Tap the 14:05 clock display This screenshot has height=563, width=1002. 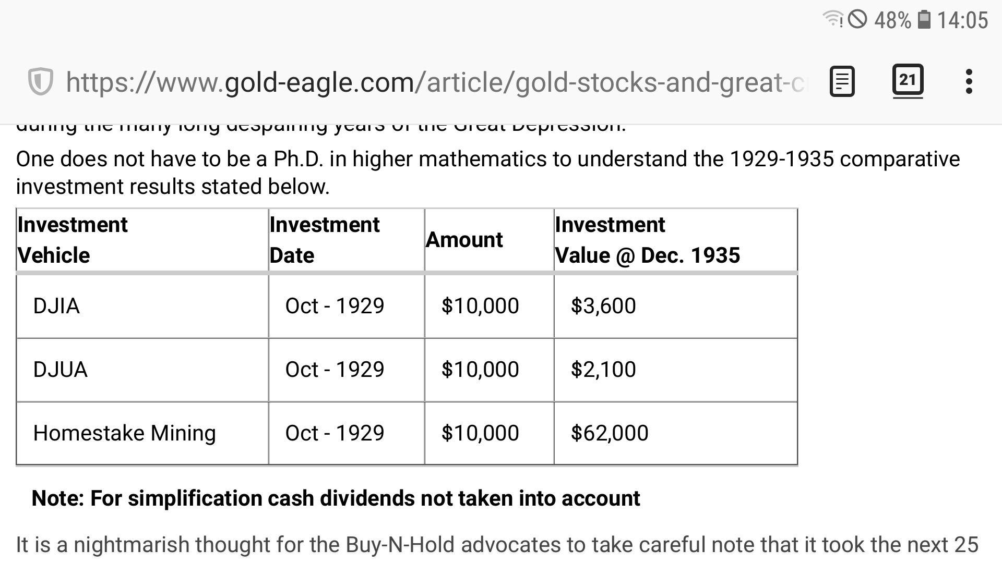point(962,20)
